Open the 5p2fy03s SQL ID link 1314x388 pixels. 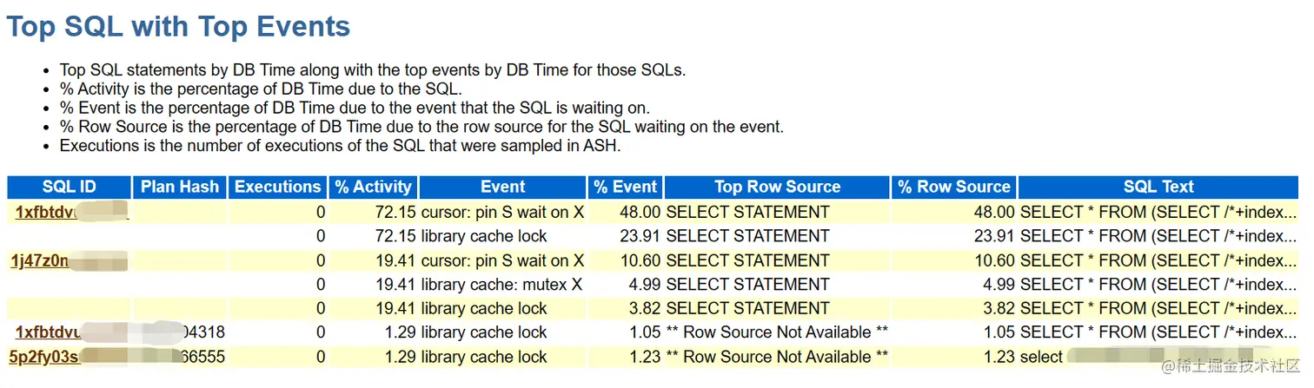coord(44,357)
